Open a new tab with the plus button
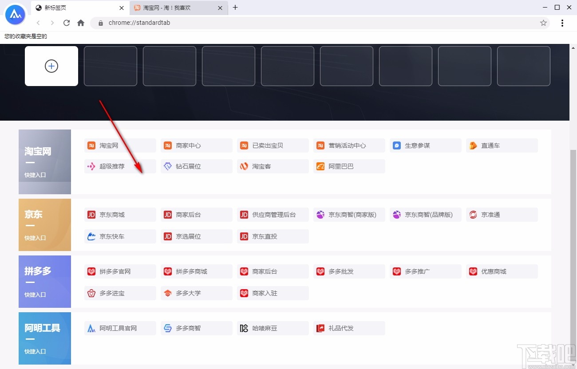577x369 pixels. pos(235,8)
